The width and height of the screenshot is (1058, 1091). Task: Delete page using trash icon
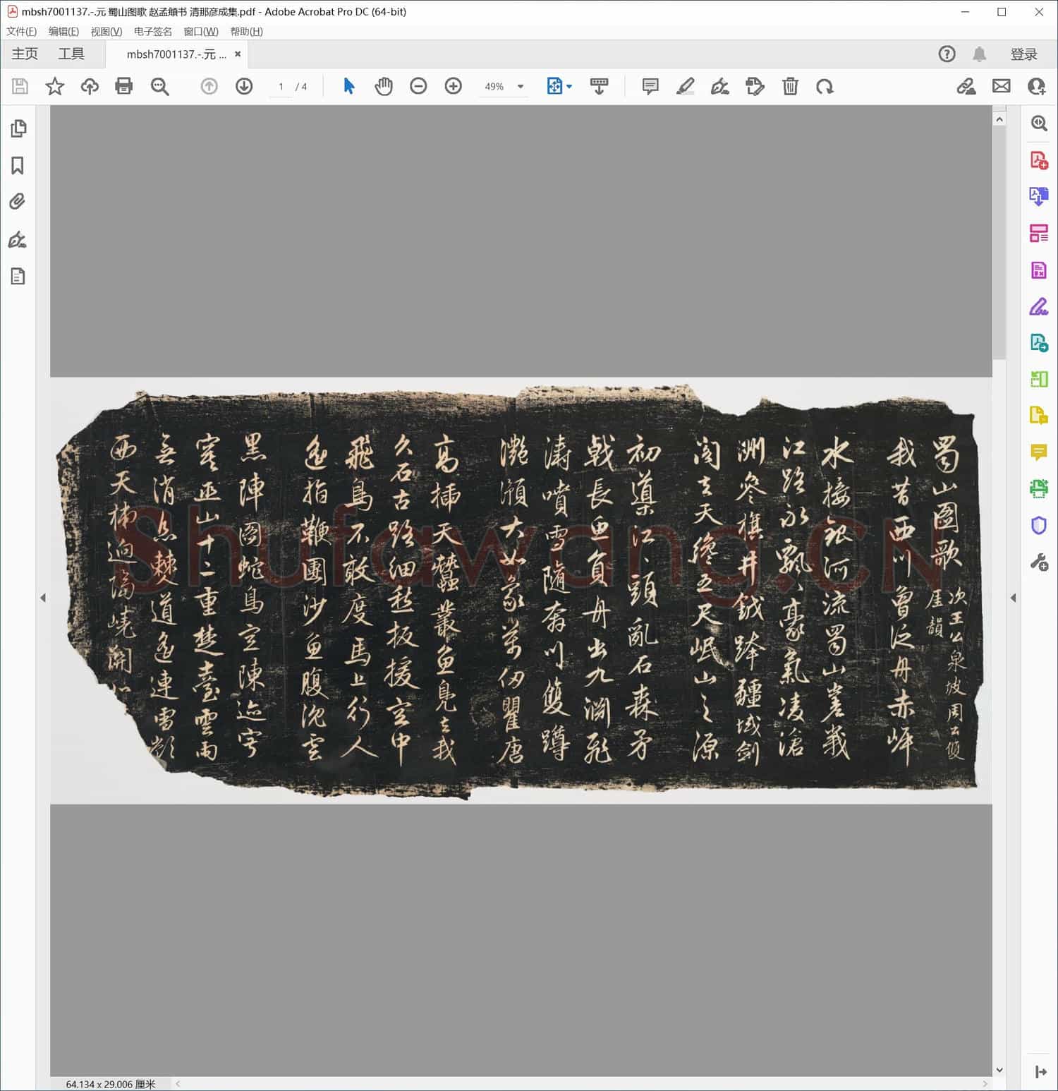click(790, 86)
